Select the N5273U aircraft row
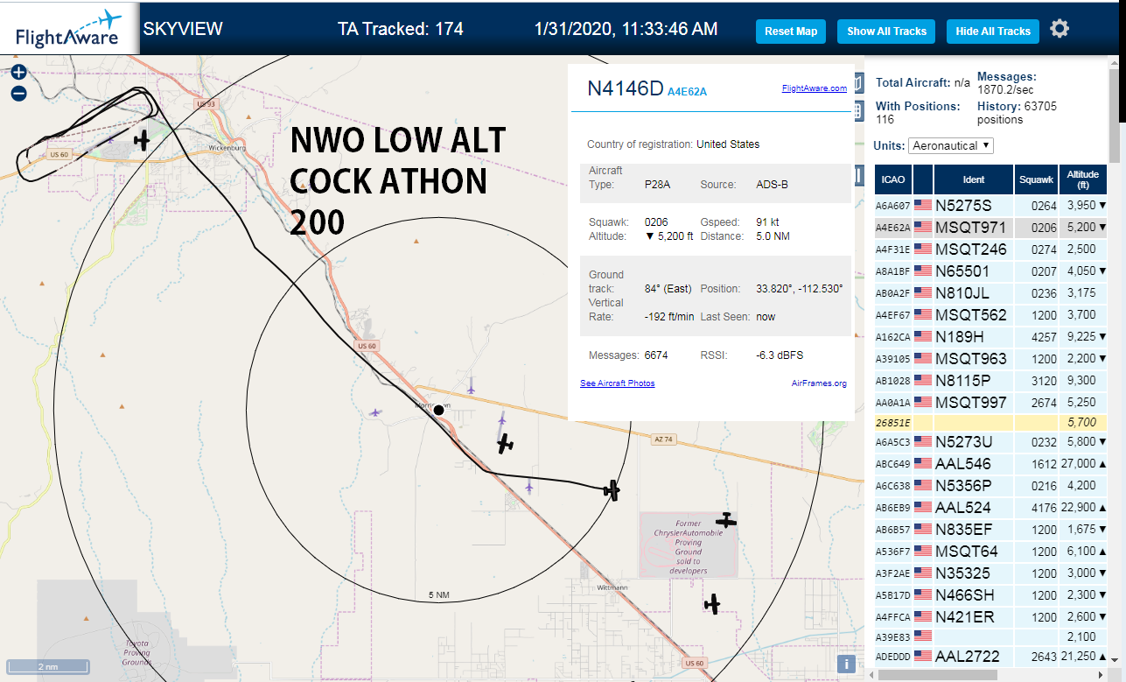The width and height of the screenshot is (1126, 682). (991, 442)
